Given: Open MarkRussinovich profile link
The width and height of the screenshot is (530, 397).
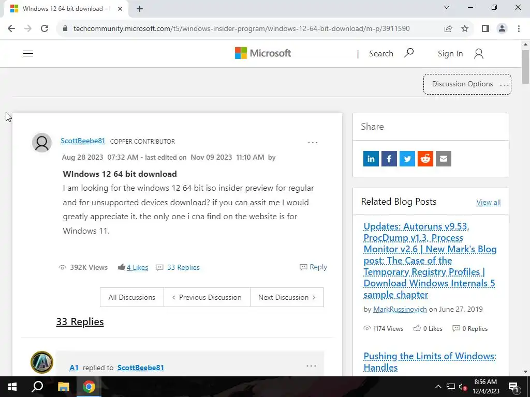Looking at the screenshot, I should (400, 309).
